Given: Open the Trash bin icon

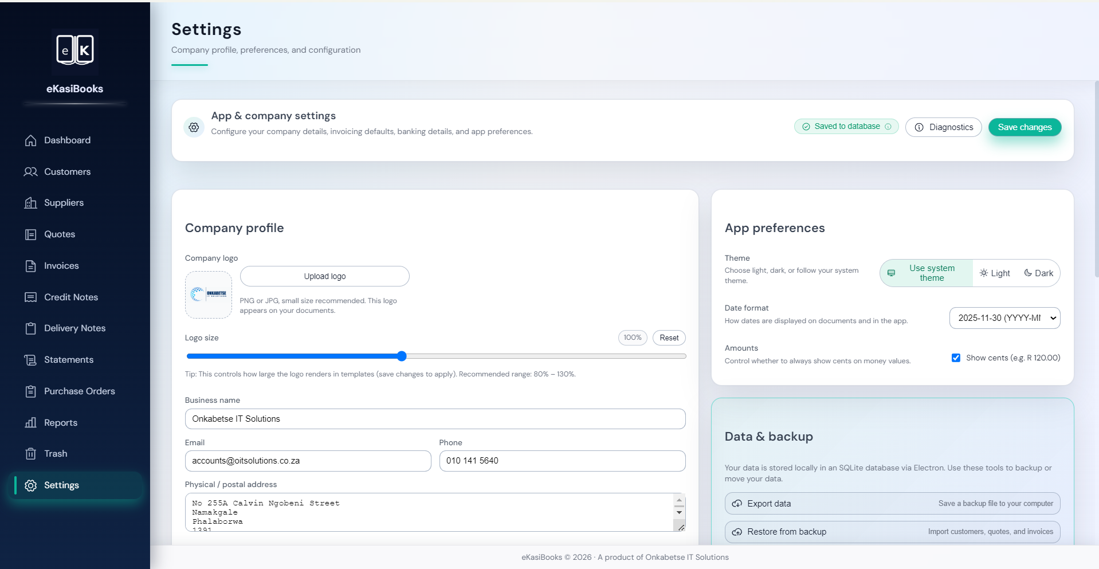Looking at the screenshot, I should pyautogui.click(x=31, y=453).
